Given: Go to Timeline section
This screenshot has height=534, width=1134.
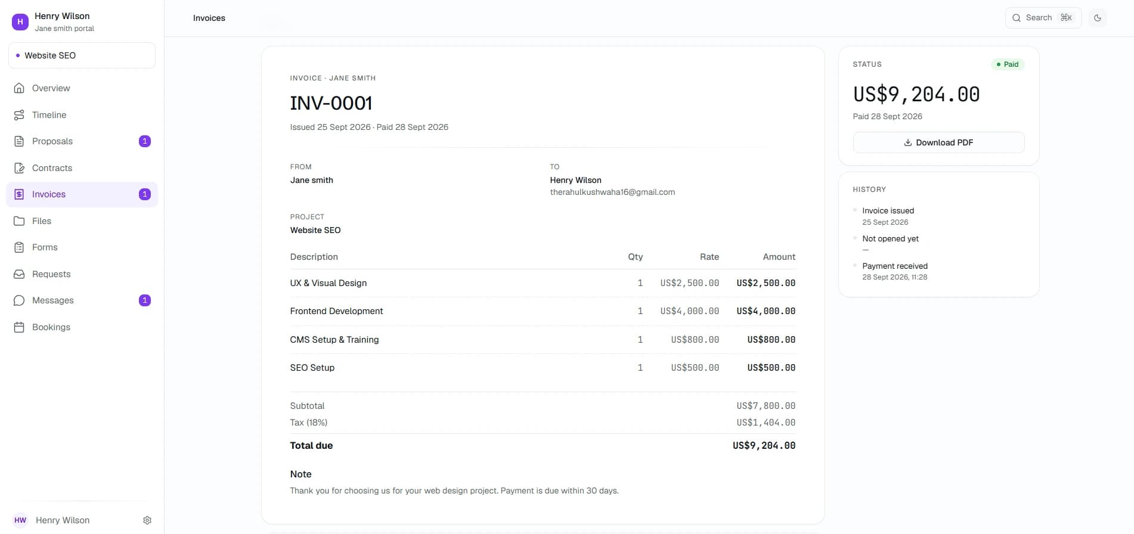Looking at the screenshot, I should [82, 115].
